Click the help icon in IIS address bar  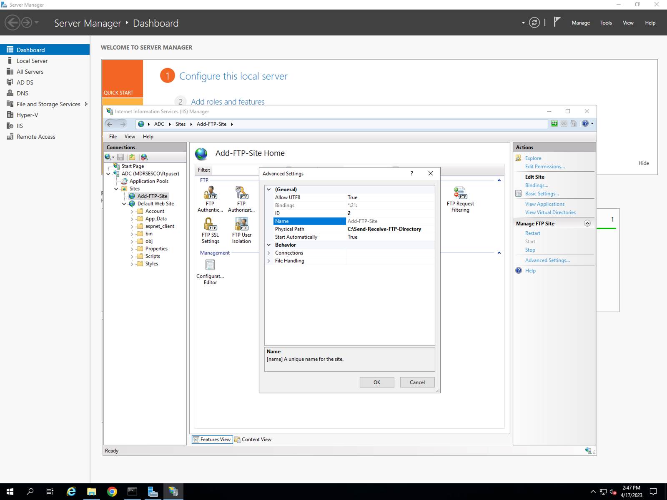coord(585,123)
